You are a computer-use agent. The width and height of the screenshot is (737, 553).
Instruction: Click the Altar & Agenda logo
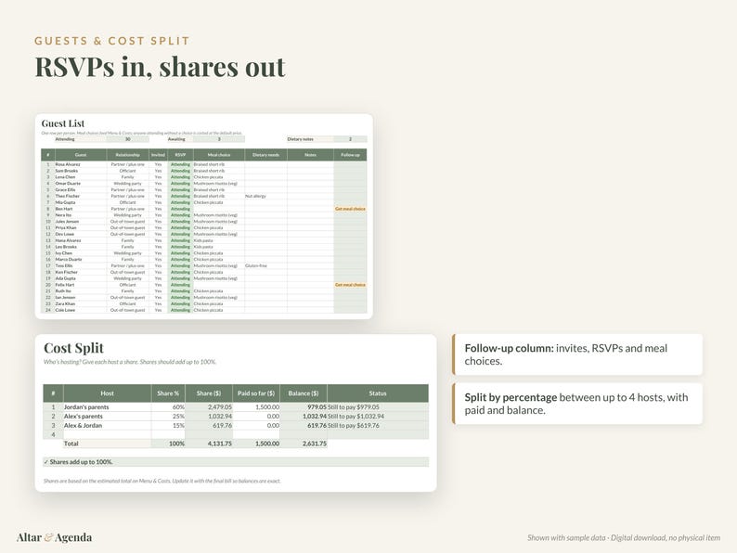click(x=54, y=537)
